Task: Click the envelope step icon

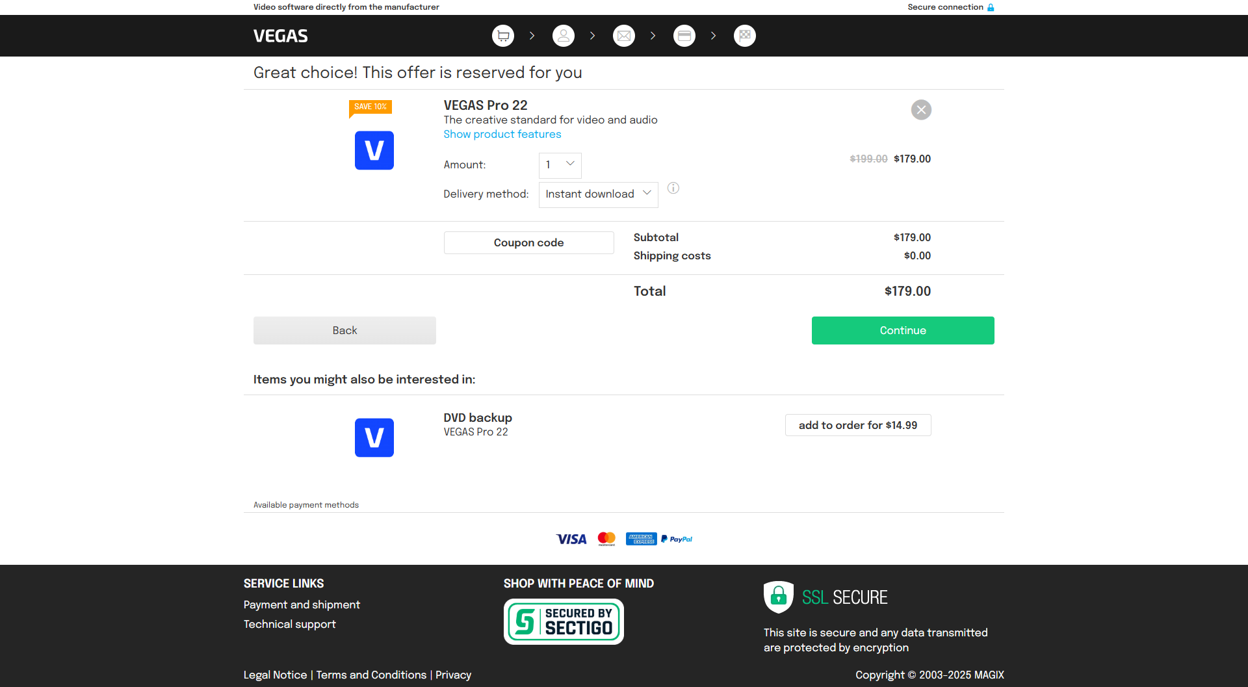Action: coord(623,36)
